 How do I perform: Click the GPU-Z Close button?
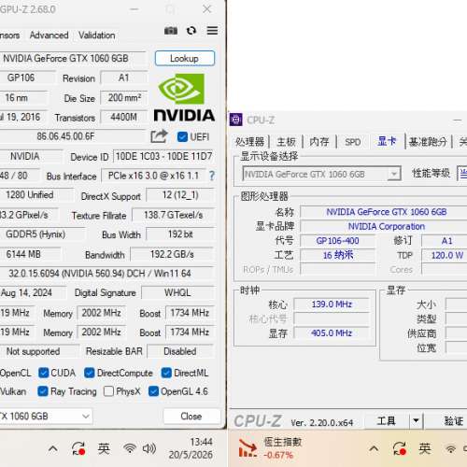click(191, 417)
